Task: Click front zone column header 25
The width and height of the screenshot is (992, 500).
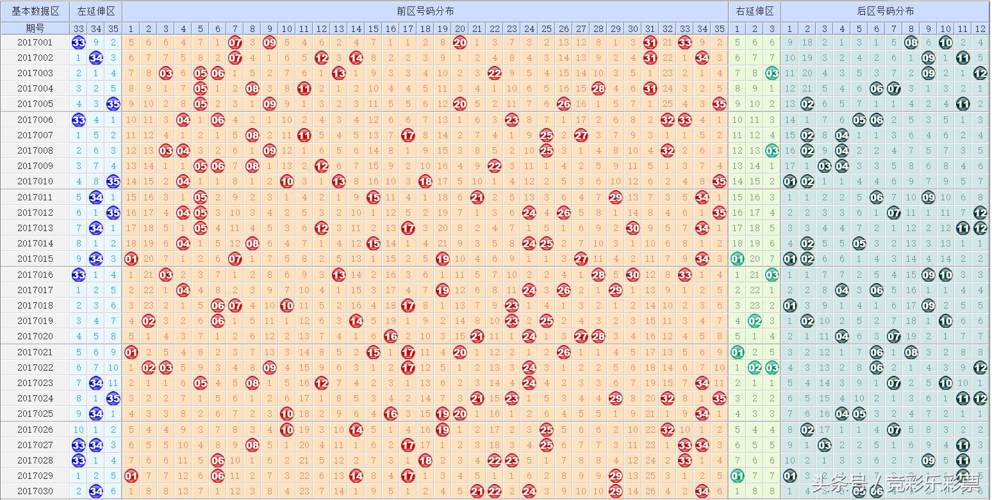Action: point(546,28)
